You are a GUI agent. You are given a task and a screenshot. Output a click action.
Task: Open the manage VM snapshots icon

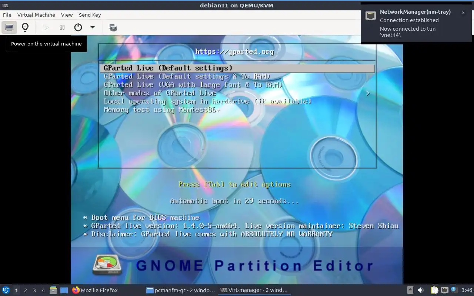pyautogui.click(x=113, y=27)
